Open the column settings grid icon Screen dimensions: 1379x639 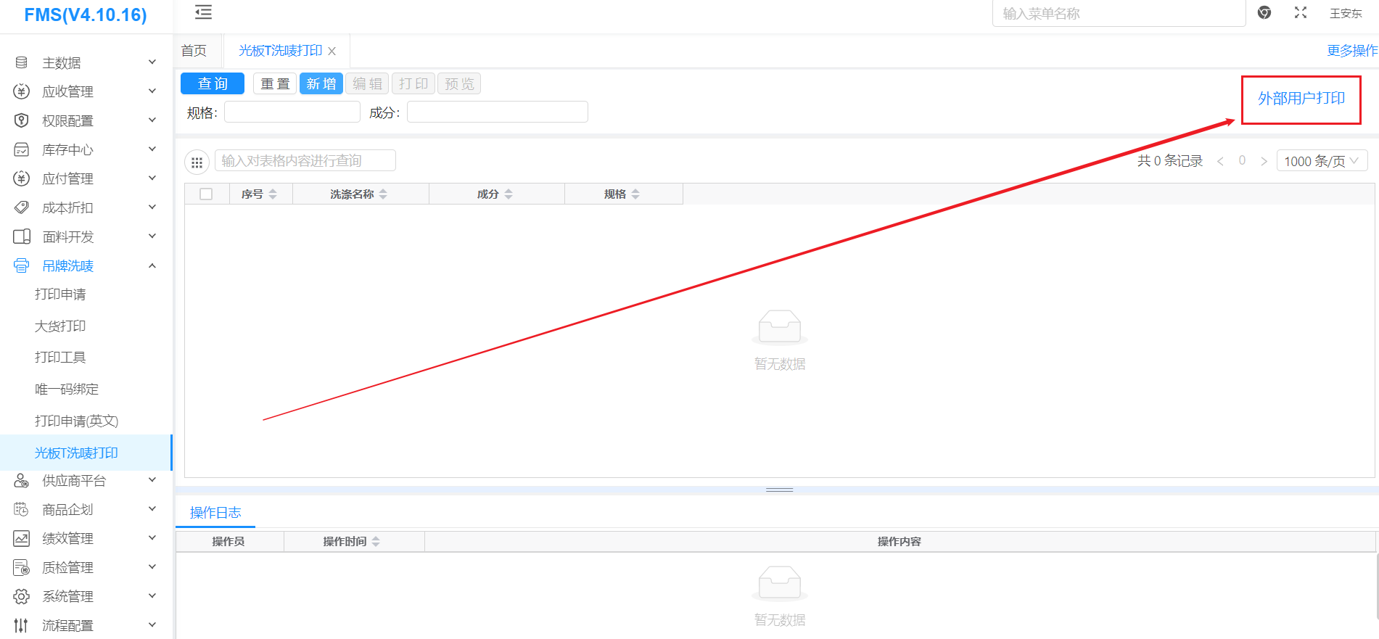click(x=197, y=162)
